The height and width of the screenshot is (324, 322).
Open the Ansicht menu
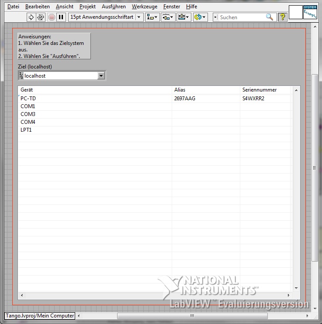pos(65,7)
